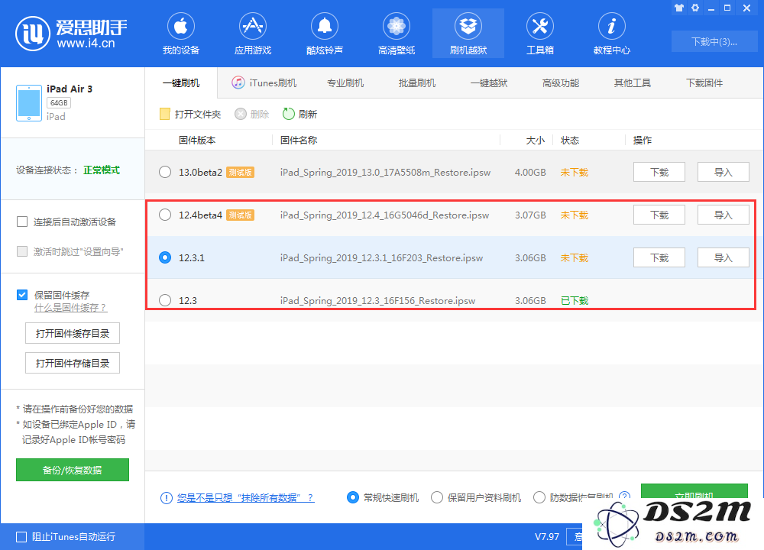The width and height of the screenshot is (764, 550).
Task: Click help question mark near 防数据恢复刷机
Action: tap(624, 496)
